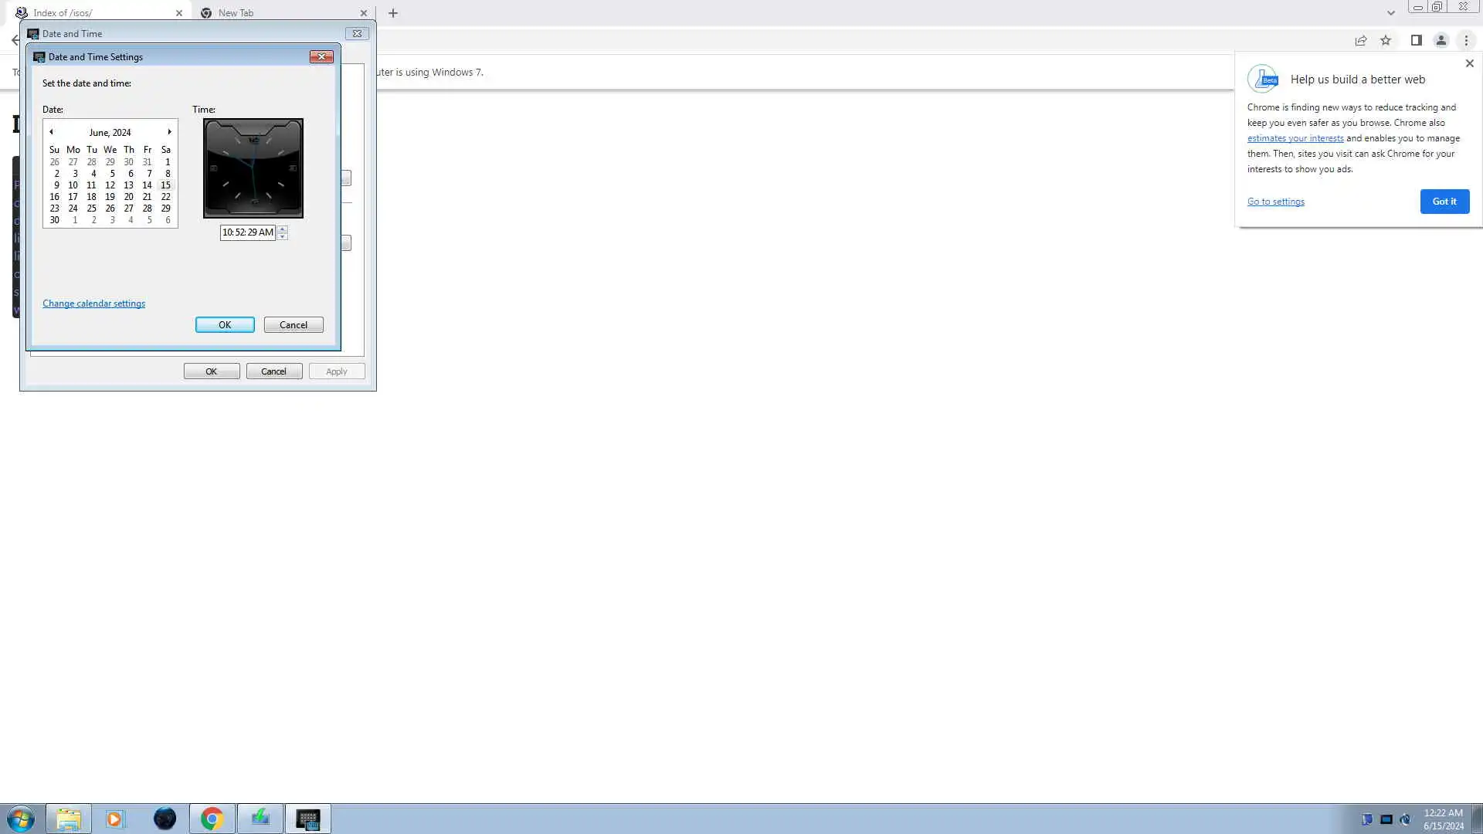Click the Windows Start orb

pyautogui.click(x=21, y=819)
